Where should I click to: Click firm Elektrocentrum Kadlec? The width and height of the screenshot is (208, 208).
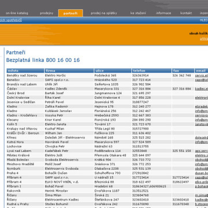click(x=62, y=199)
